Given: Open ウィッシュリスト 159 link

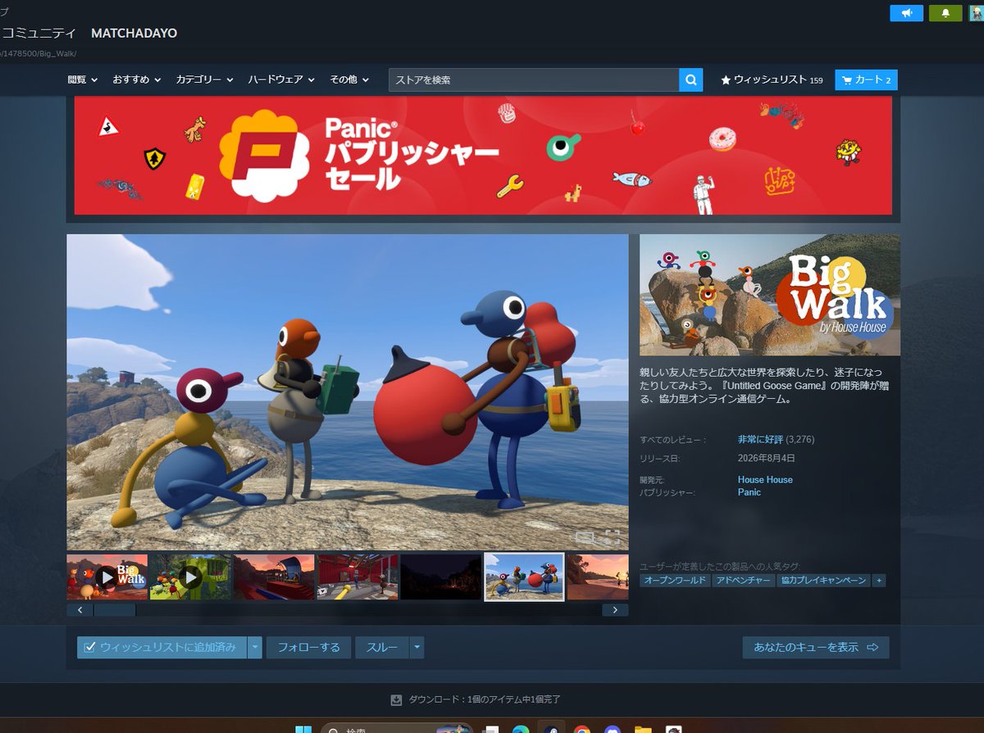Looking at the screenshot, I should [x=772, y=79].
